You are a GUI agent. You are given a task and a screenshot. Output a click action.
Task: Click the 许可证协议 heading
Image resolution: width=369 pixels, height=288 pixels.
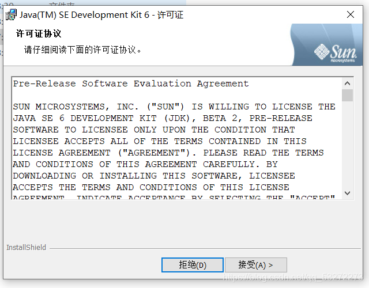[39, 33]
